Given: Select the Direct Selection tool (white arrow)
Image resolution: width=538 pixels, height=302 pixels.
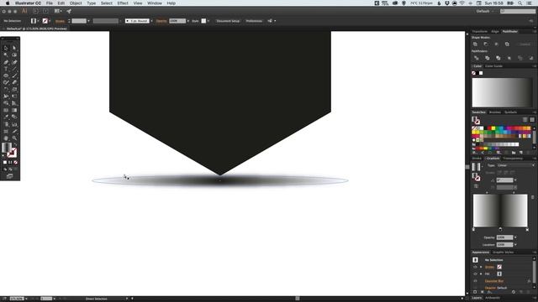Looking at the screenshot, I should pyautogui.click(x=14, y=48).
